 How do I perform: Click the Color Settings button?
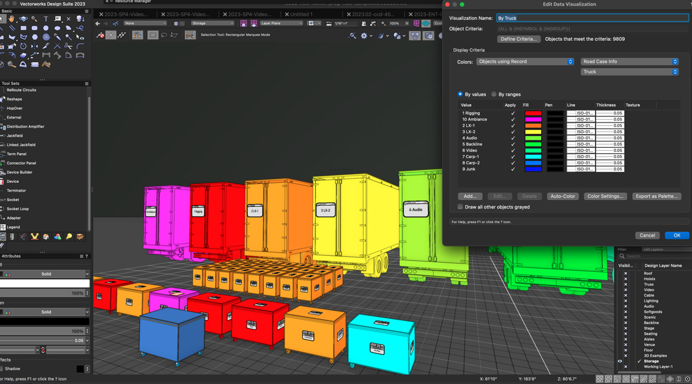point(605,196)
